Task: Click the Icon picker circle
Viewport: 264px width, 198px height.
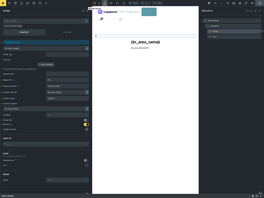Action: click(87, 165)
